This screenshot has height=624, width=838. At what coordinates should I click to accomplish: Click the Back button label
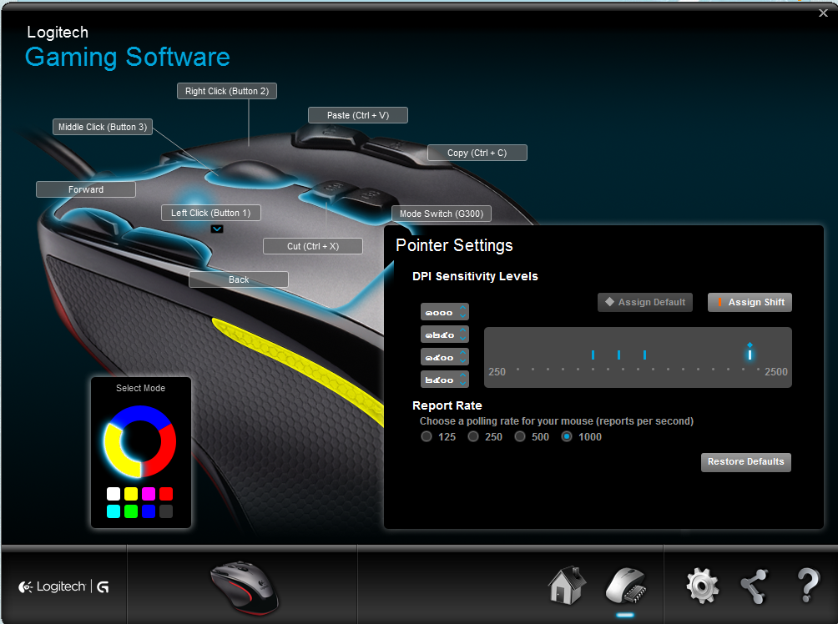[x=239, y=279]
